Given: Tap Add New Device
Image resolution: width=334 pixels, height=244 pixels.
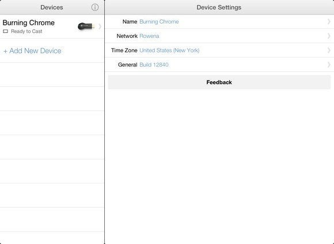Looking at the screenshot, I should click(x=32, y=51).
